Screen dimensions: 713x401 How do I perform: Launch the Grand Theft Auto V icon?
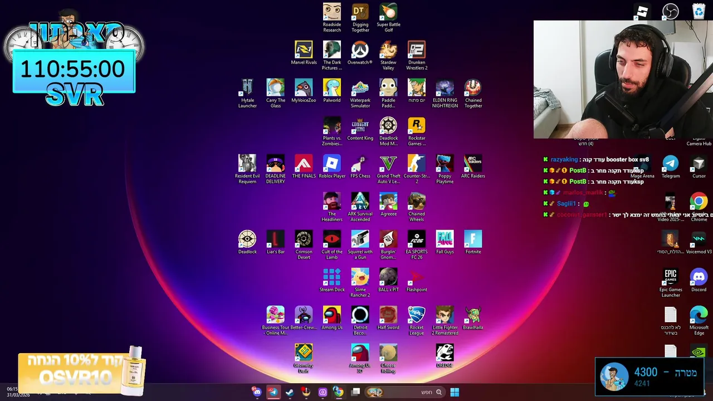point(388,169)
